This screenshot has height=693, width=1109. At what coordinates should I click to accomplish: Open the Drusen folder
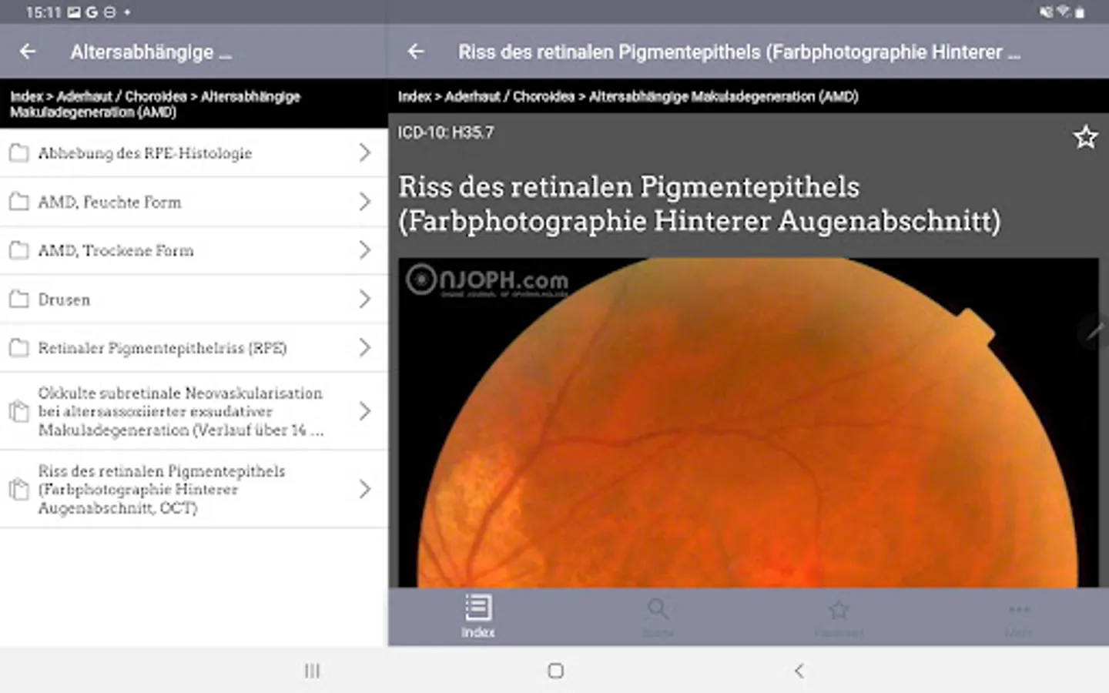[193, 299]
